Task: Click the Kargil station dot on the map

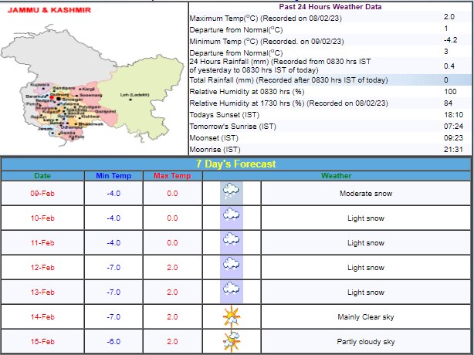Action: 80,89
